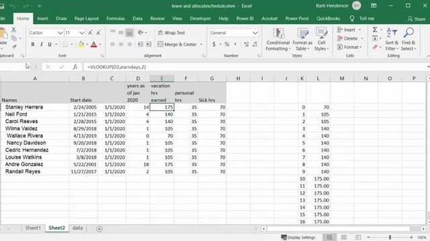Open the Developer ribbon tab

[200, 19]
